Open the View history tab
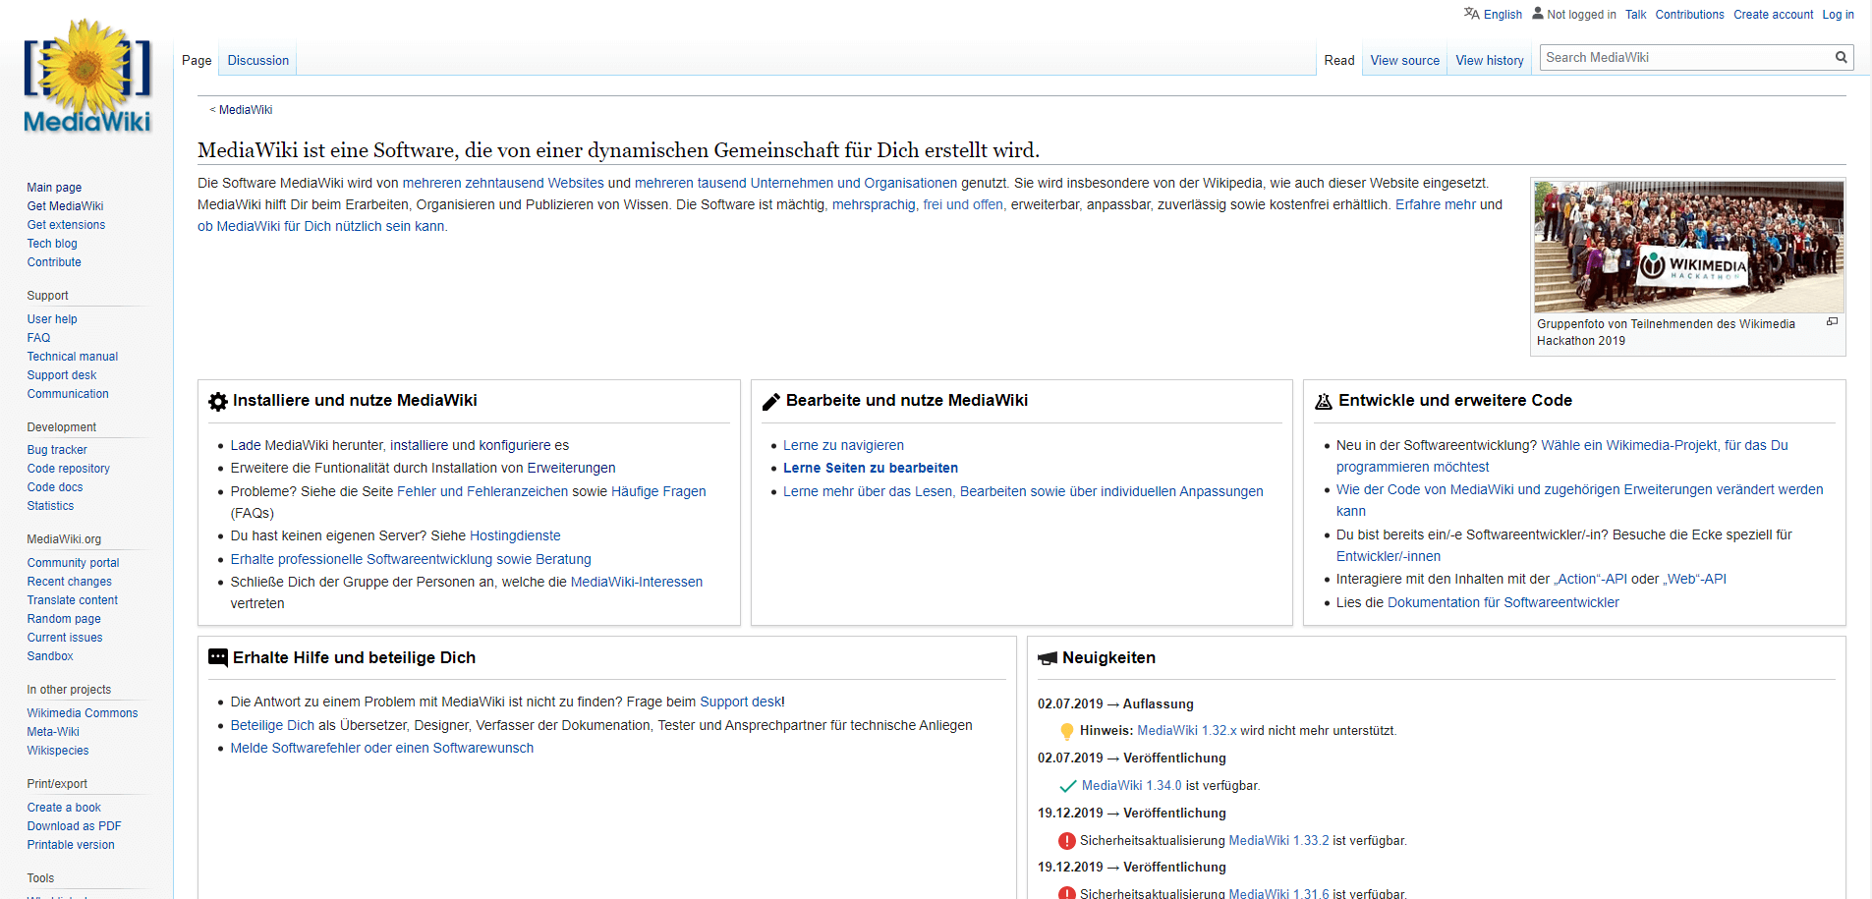 coord(1490,60)
